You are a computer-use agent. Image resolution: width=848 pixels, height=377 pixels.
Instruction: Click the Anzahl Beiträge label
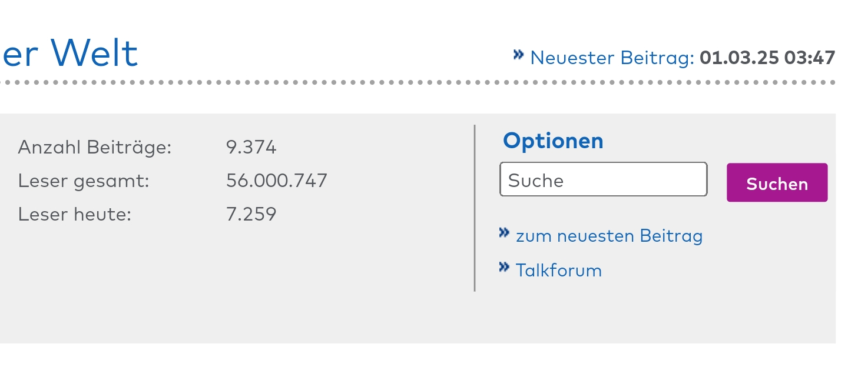pyautogui.click(x=95, y=147)
